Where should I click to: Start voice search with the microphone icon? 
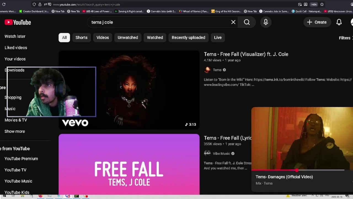(266, 22)
